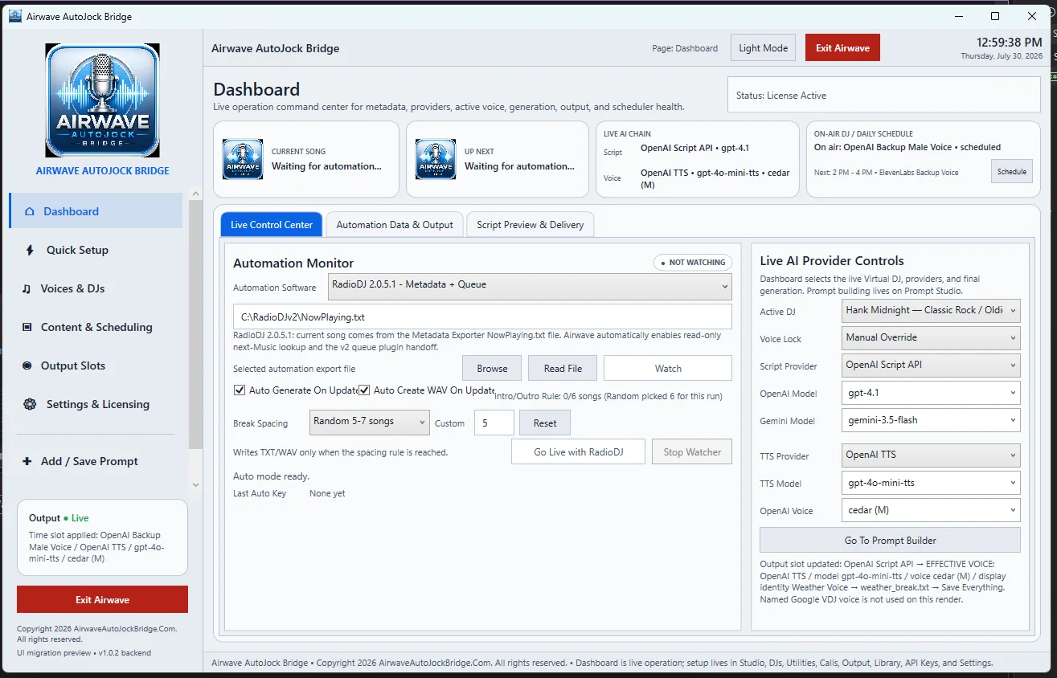Open the Automation Software dropdown

tap(531, 285)
